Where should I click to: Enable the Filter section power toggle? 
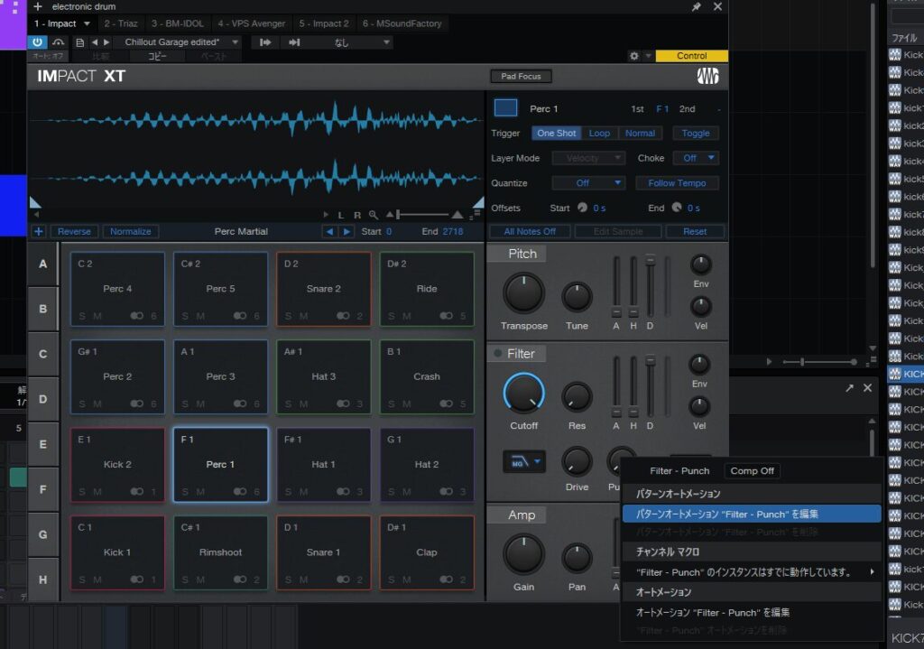click(497, 354)
